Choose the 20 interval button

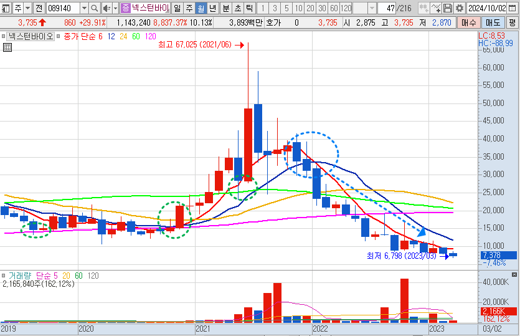click(x=311, y=8)
